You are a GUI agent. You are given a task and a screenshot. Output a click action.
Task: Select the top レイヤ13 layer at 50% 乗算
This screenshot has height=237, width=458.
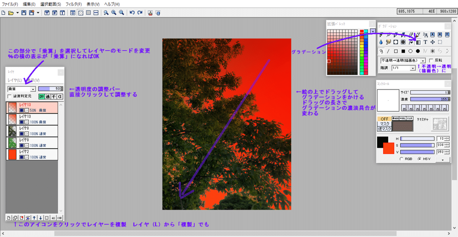[32, 107]
